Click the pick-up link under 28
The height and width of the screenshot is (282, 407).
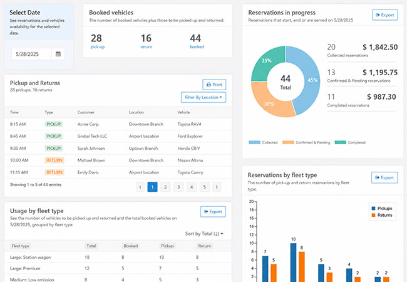[x=98, y=47]
